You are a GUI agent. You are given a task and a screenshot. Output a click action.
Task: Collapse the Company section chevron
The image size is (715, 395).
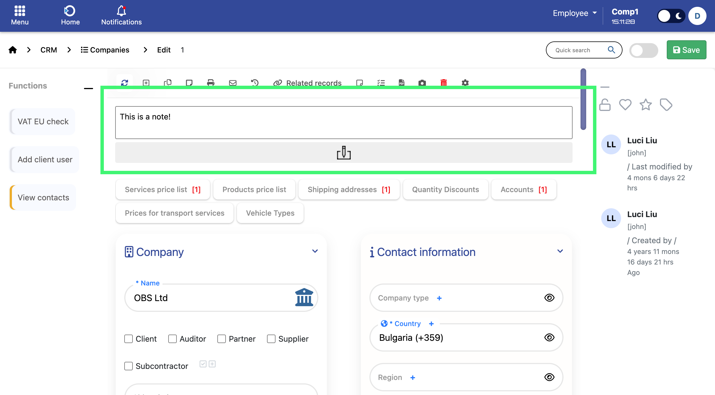(x=315, y=251)
